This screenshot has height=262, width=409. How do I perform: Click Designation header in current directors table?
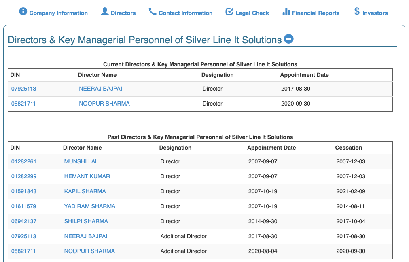pyautogui.click(x=218, y=75)
